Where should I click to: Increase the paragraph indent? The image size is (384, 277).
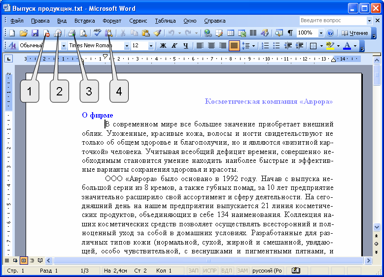pos(299,46)
